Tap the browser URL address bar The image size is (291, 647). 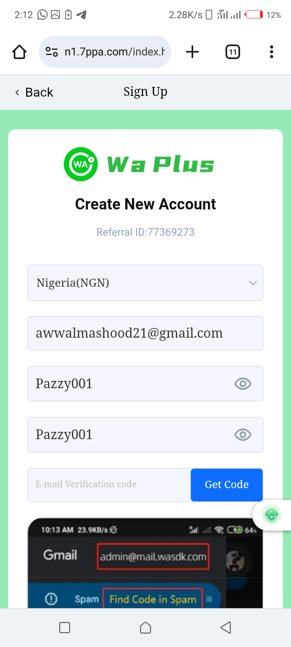click(x=115, y=52)
